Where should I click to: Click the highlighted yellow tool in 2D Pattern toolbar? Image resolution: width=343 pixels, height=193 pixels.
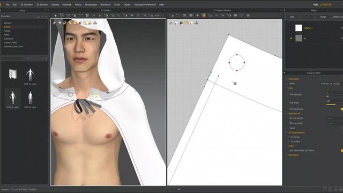click(x=204, y=16)
